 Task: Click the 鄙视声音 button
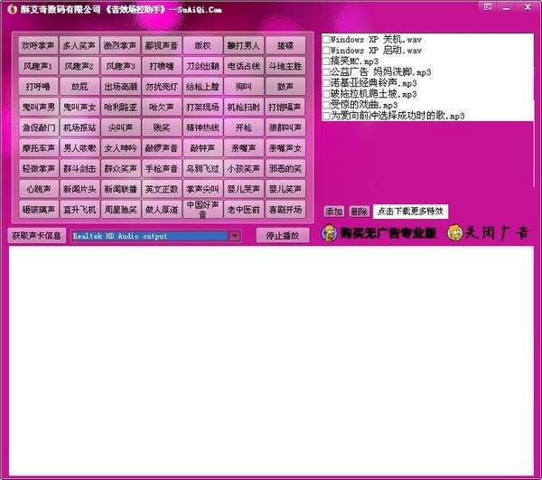click(x=162, y=45)
